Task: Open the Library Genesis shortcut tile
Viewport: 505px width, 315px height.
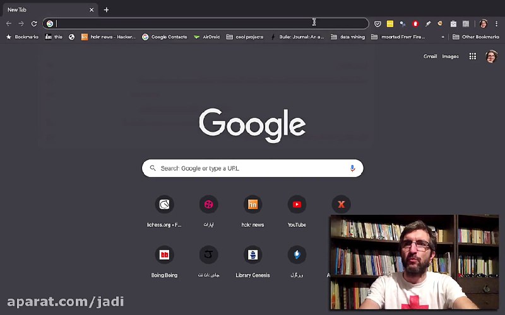Action: (252, 261)
